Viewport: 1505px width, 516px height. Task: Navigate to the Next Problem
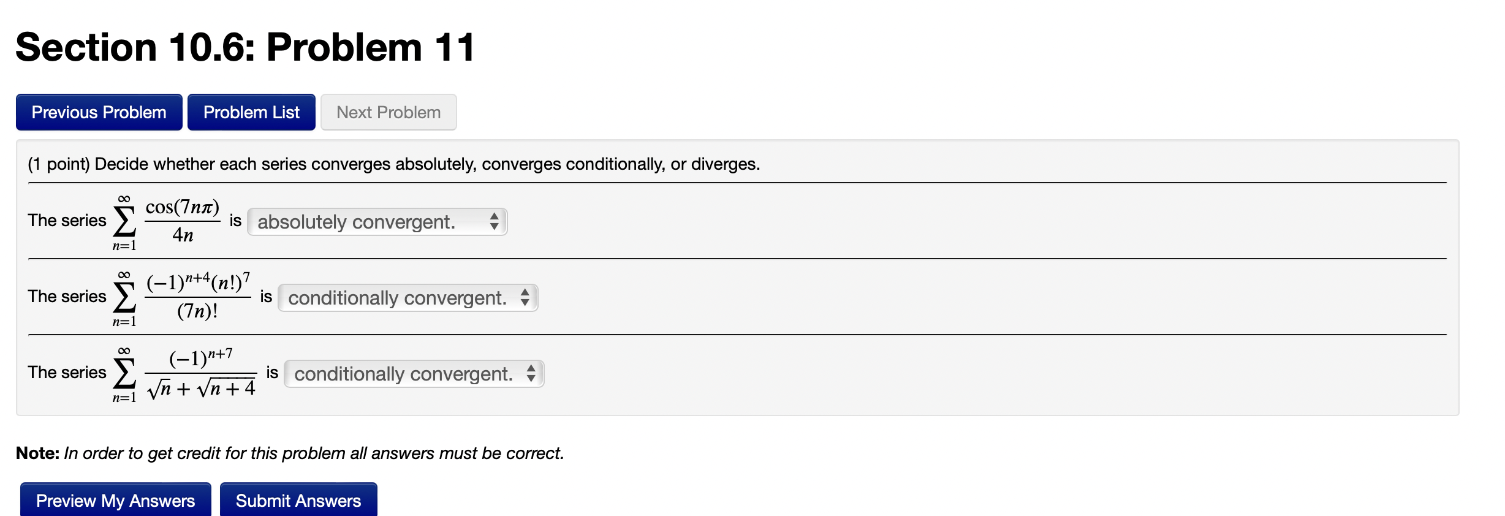pos(388,112)
